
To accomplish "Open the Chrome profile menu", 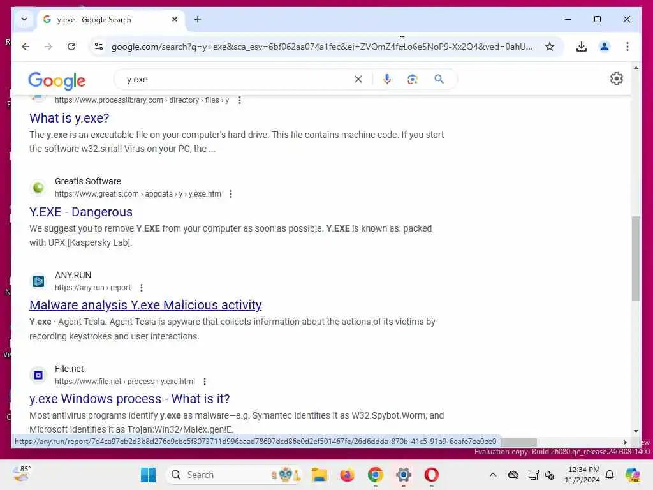I will coord(605,47).
